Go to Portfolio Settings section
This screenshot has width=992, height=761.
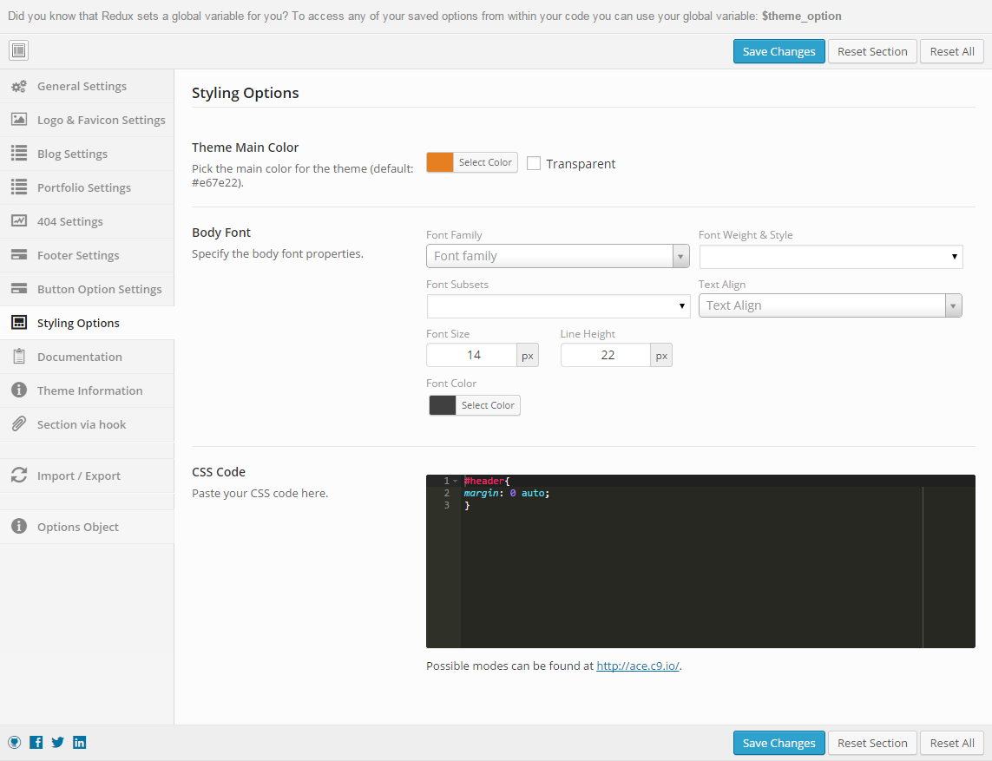87,187
